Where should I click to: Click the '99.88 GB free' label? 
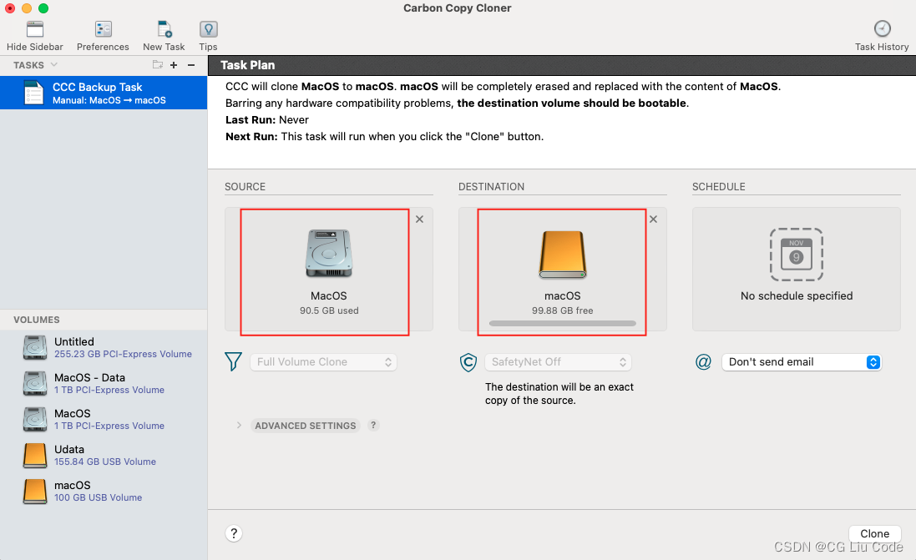point(563,310)
